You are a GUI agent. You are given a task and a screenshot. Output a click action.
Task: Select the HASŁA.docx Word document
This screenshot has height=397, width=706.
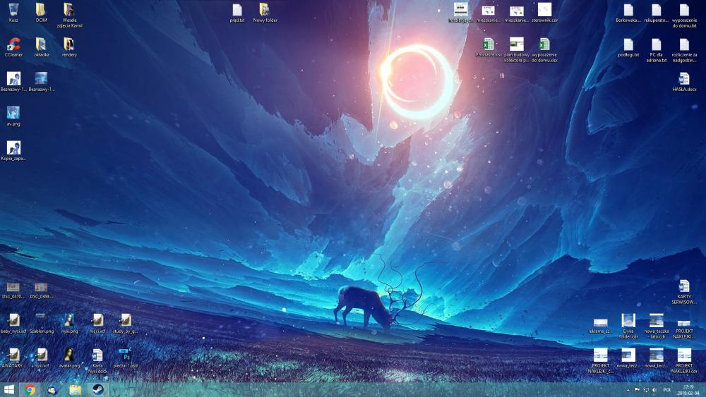tap(683, 79)
